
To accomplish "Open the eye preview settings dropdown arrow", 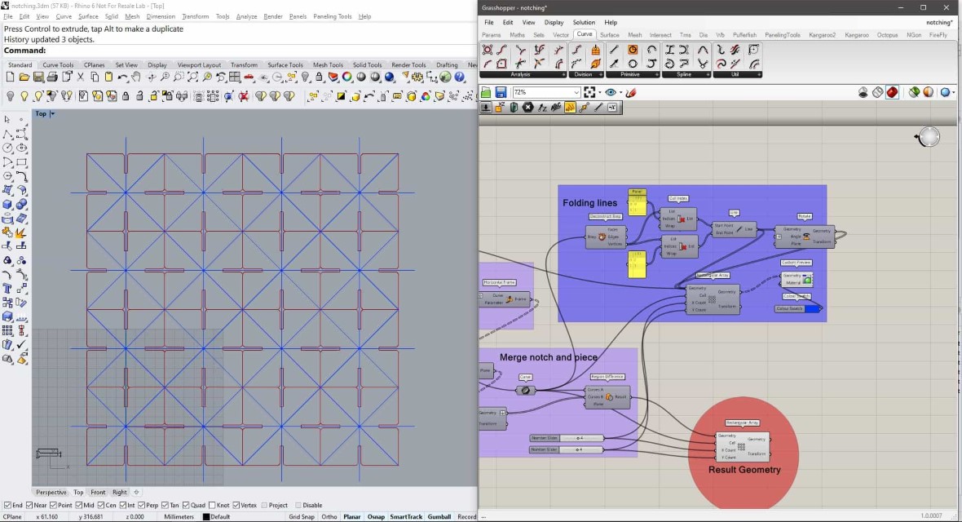I will click(x=620, y=93).
